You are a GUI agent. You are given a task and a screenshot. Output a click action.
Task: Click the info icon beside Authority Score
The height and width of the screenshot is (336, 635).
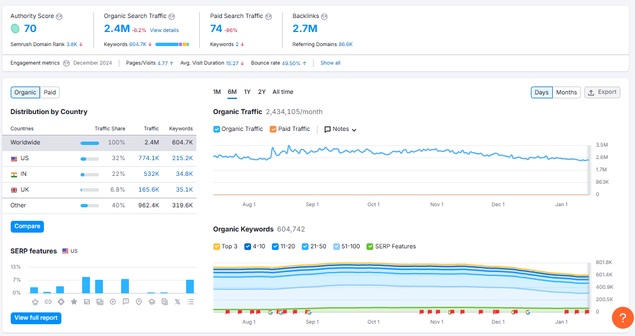coord(60,16)
